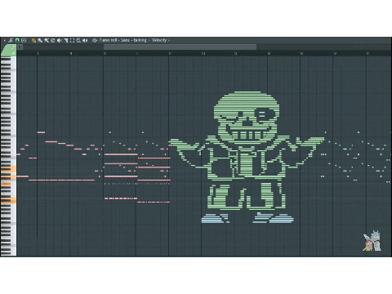392x294 pixels.
Task: Click the topmost pink note near bar 1
Action: [41, 132]
